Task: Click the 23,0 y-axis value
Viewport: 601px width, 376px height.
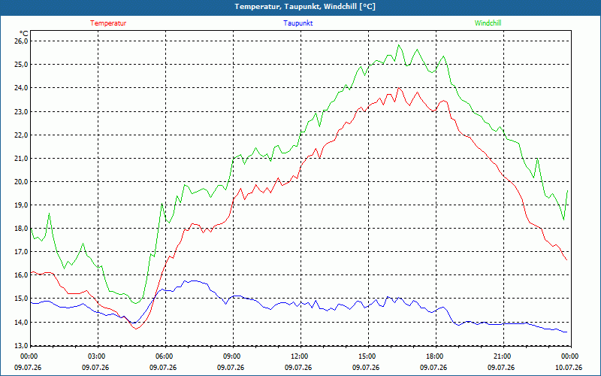Action: [x=21, y=111]
